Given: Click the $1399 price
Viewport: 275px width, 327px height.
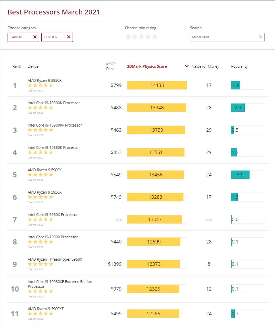Looking at the screenshot, I should [x=115, y=264].
